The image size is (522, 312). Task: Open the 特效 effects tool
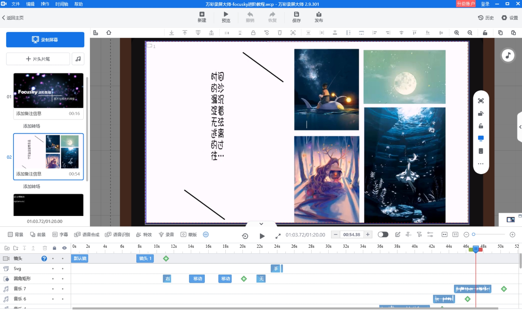(x=144, y=235)
